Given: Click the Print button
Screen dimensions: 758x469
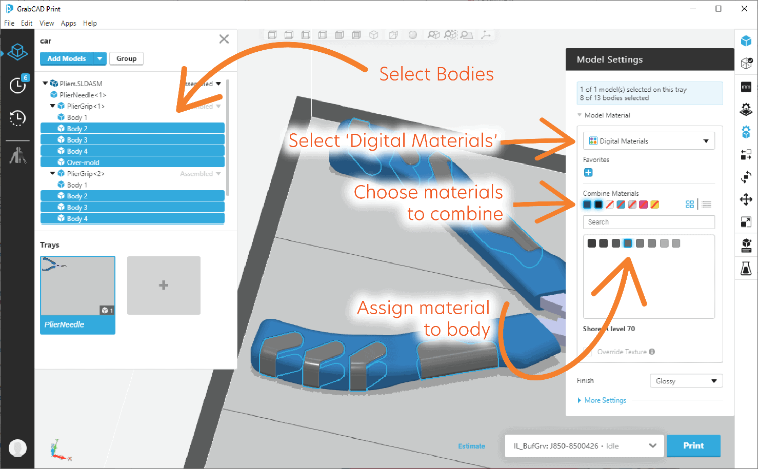Looking at the screenshot, I should [693, 446].
